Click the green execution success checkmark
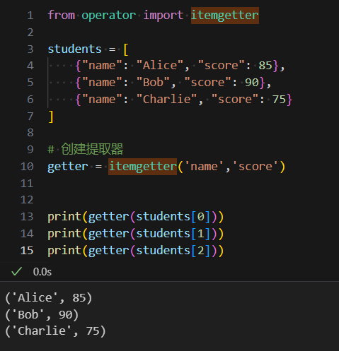 (x=17, y=271)
